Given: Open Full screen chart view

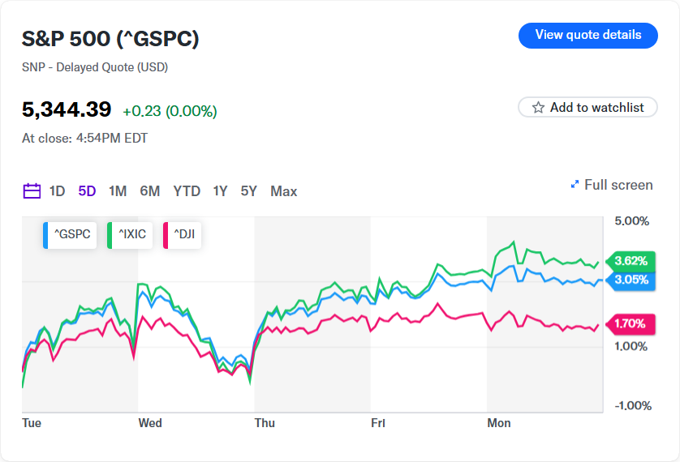Looking at the screenshot, I should (612, 185).
